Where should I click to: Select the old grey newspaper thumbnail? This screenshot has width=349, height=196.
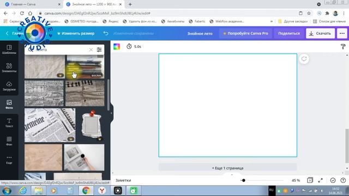pos(44,93)
